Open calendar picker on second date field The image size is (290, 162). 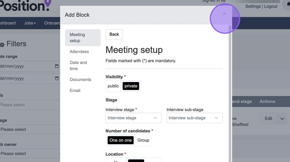click(57, 78)
